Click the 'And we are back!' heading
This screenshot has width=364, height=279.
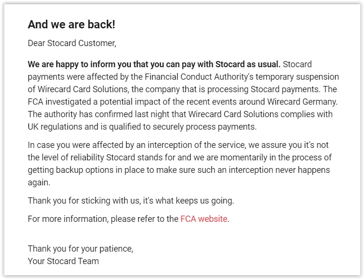(71, 24)
